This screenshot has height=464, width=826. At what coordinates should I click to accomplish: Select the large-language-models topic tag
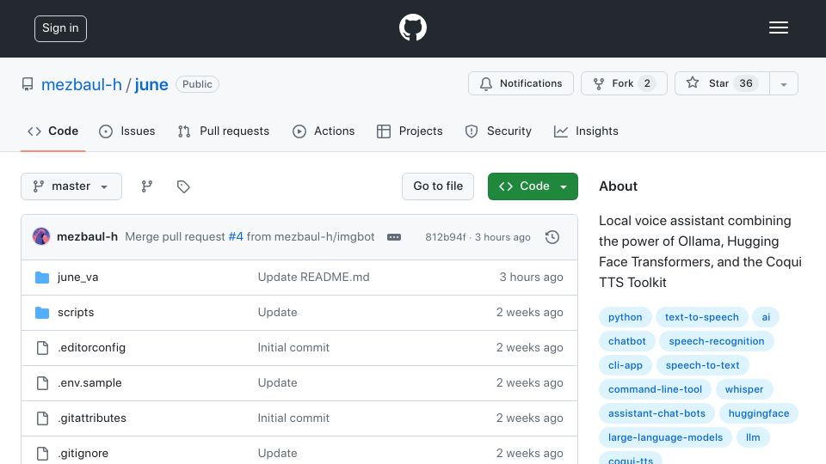(665, 437)
